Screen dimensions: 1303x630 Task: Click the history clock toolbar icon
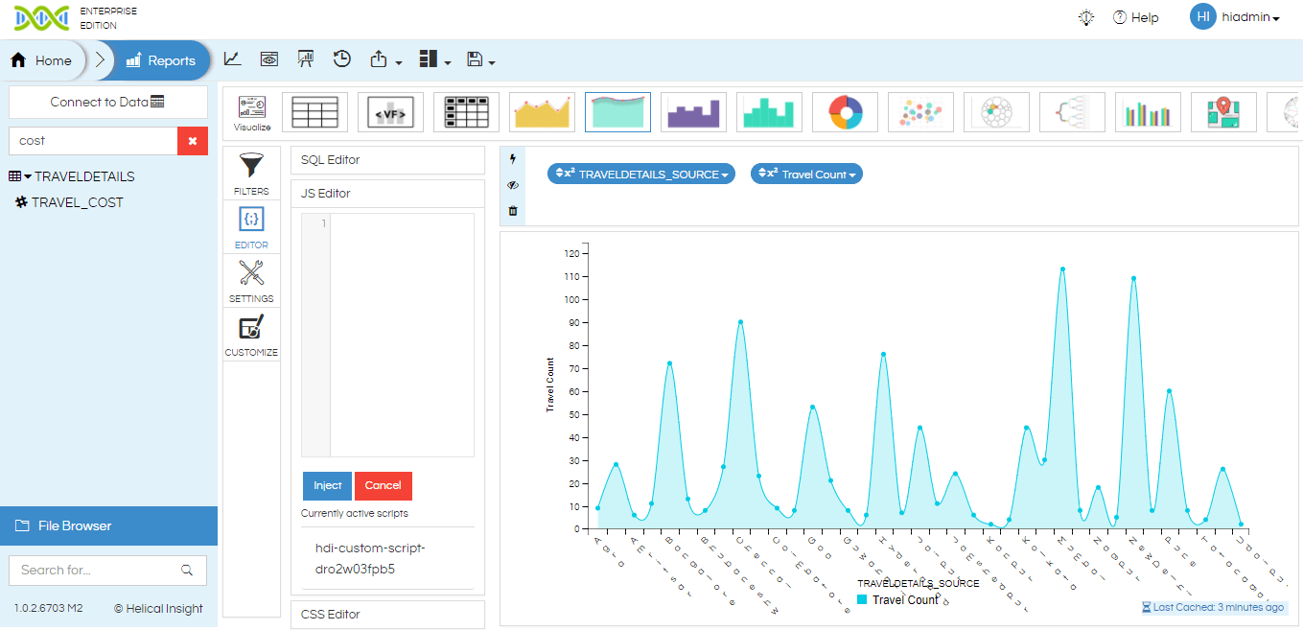click(342, 59)
